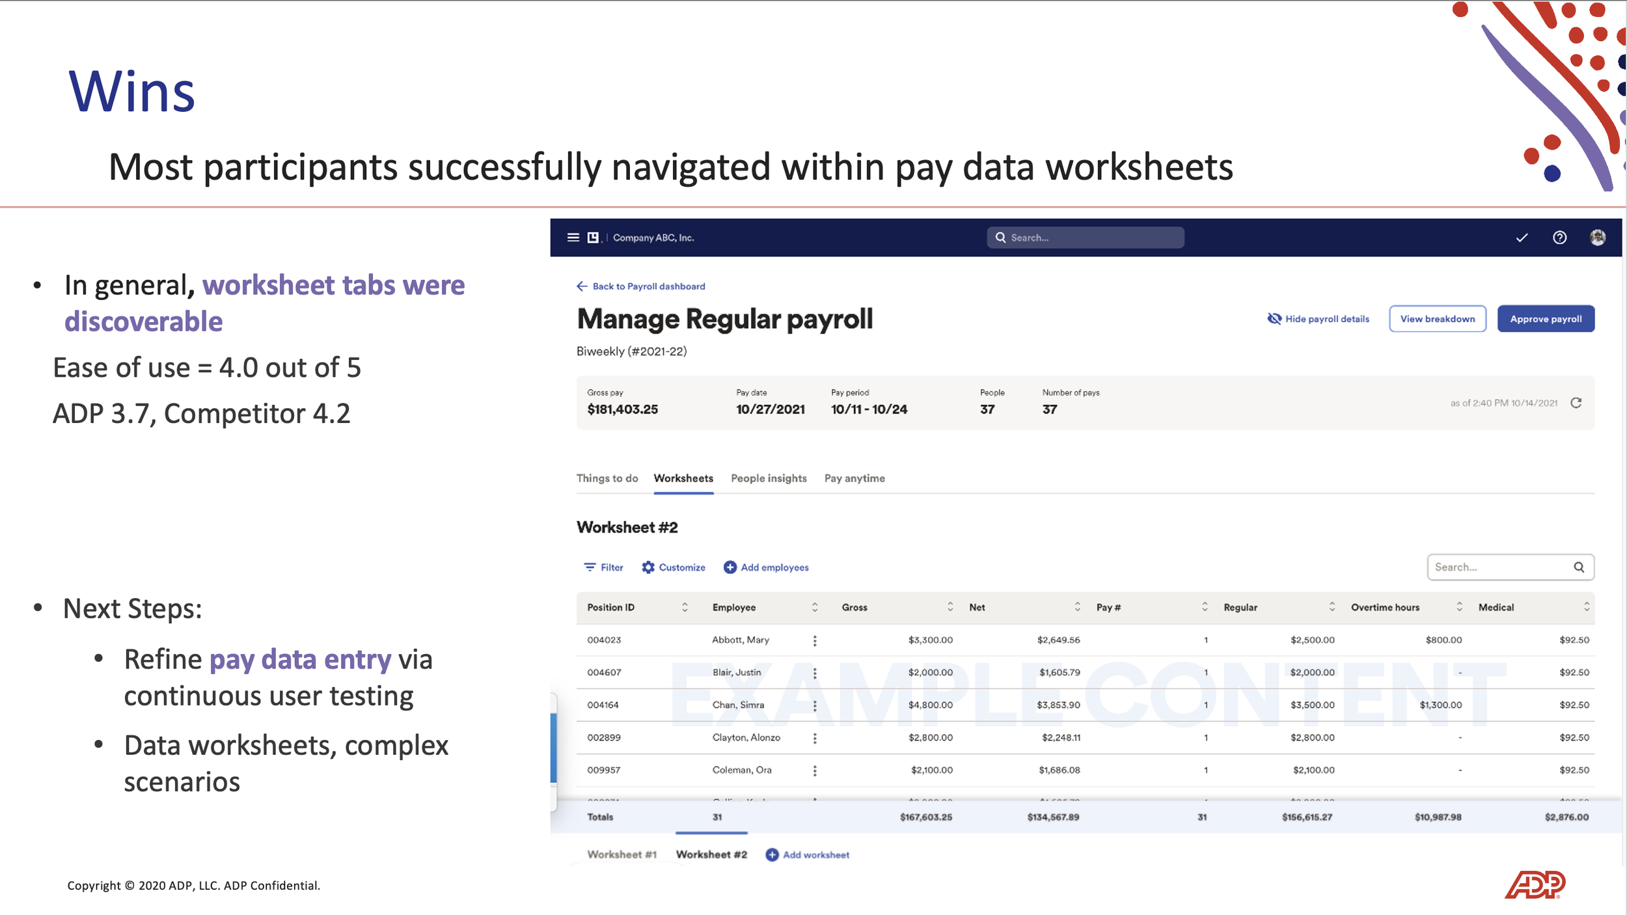Sort the Overtime hours column
The image size is (1627, 915).
click(1459, 607)
